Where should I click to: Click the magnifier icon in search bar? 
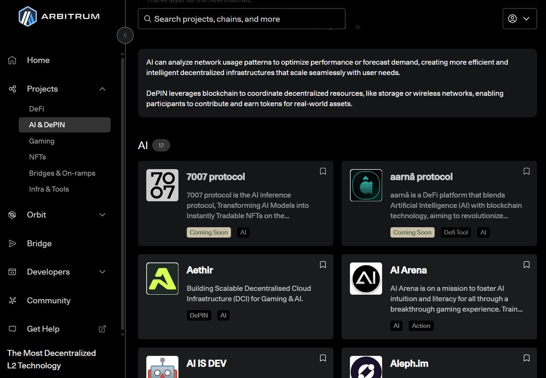point(147,19)
